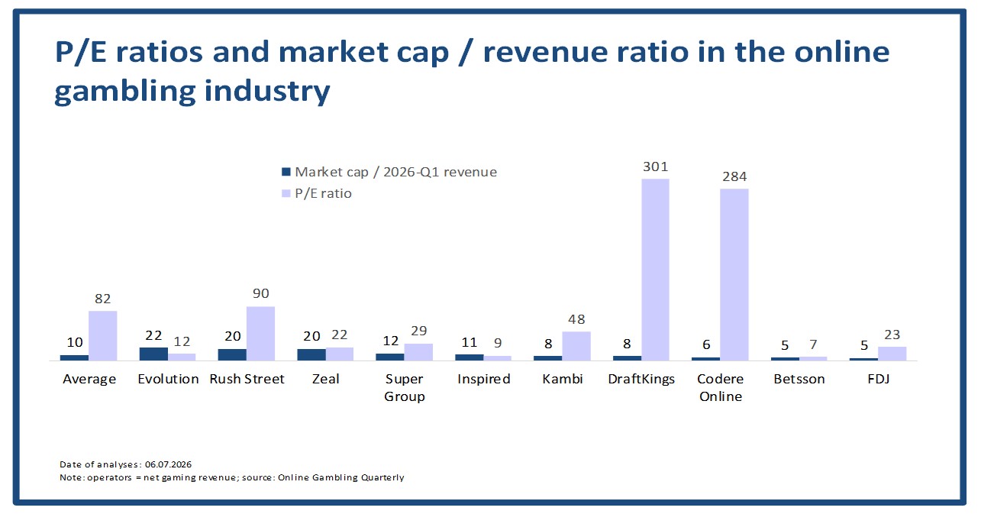This screenshot has height=514, width=981.
Task: Select the 'Evolution' axis label
Action: (x=168, y=379)
